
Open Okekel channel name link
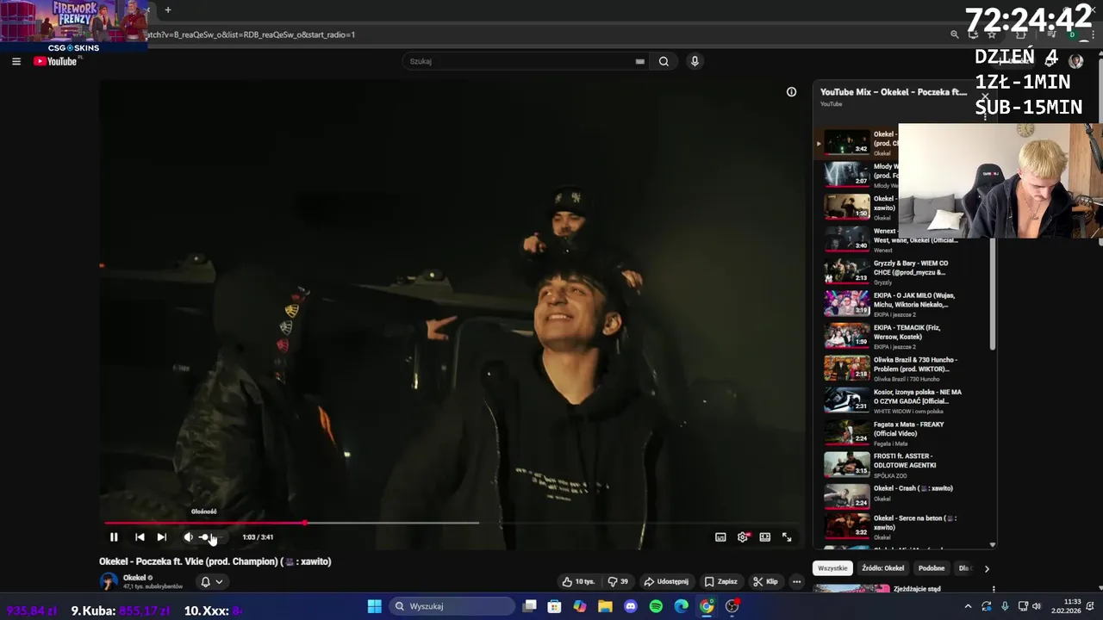(134, 578)
